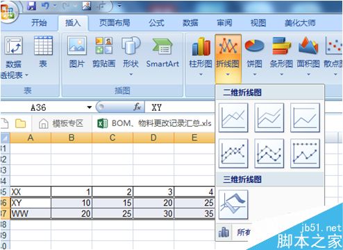Open quick access toolbar customize dropdown
The height and width of the screenshot is (250, 343).
(119, 5)
